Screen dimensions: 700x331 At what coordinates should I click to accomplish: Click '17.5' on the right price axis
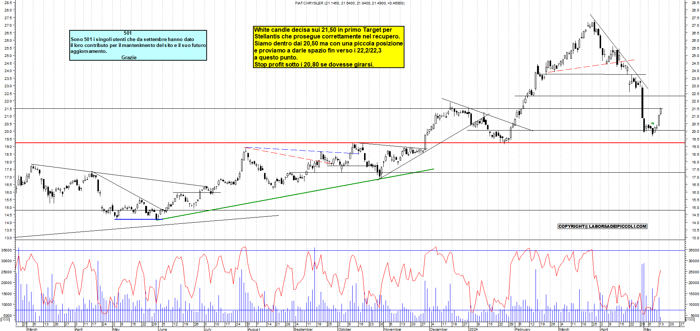tap(695, 170)
